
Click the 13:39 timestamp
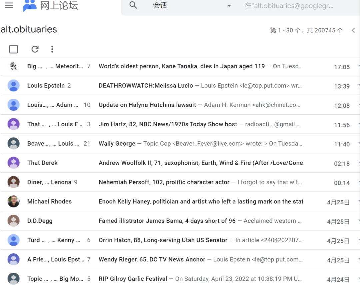tap(342, 86)
